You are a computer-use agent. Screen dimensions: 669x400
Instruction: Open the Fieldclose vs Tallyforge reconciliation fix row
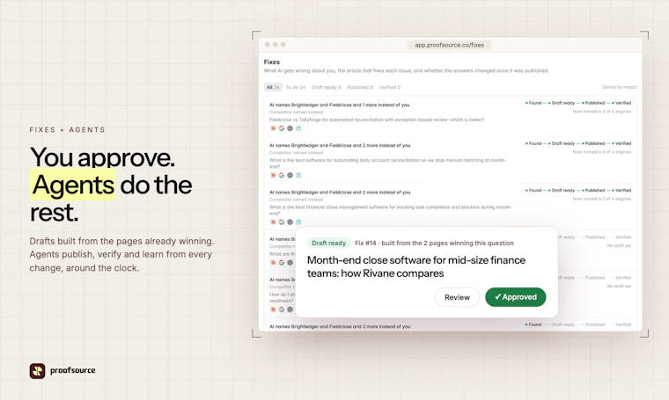(x=450, y=116)
